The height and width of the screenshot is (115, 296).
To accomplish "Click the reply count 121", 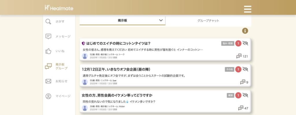I will coord(245,56).
